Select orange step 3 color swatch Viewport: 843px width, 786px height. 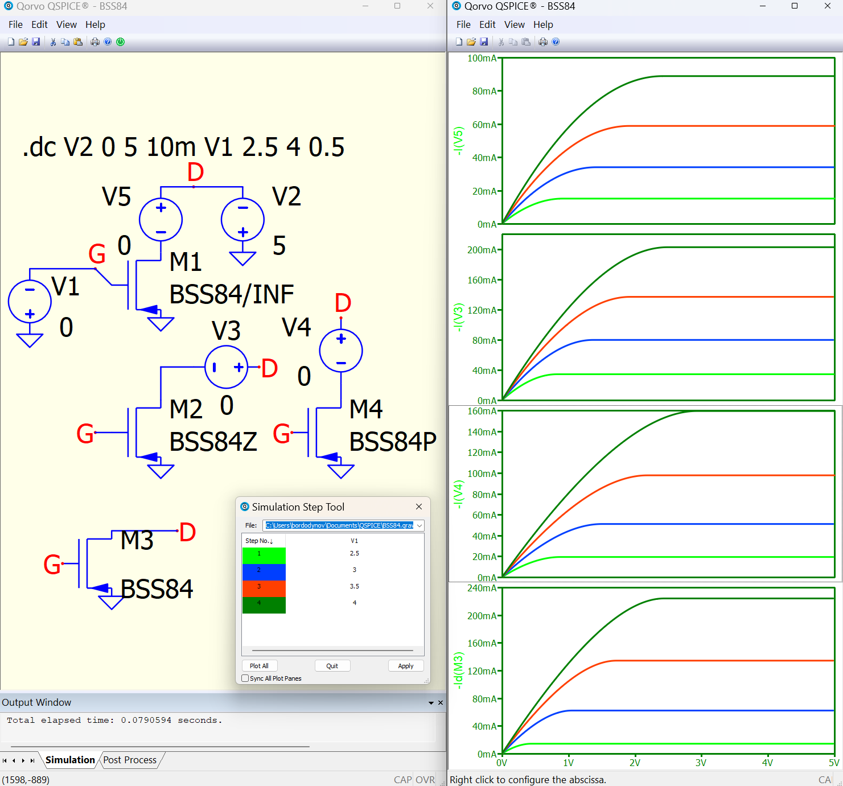point(264,589)
